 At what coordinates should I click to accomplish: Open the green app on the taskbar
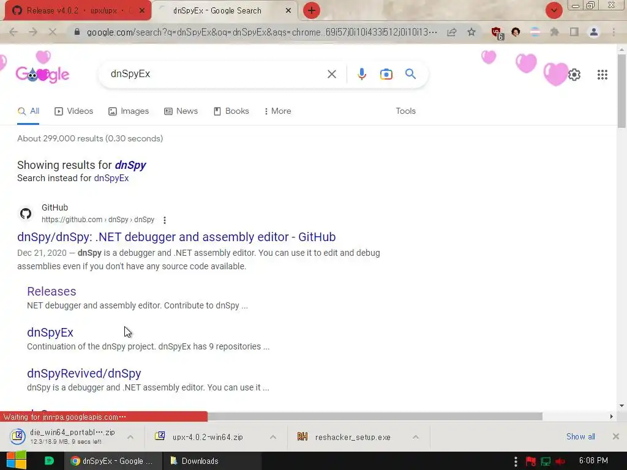point(49,461)
